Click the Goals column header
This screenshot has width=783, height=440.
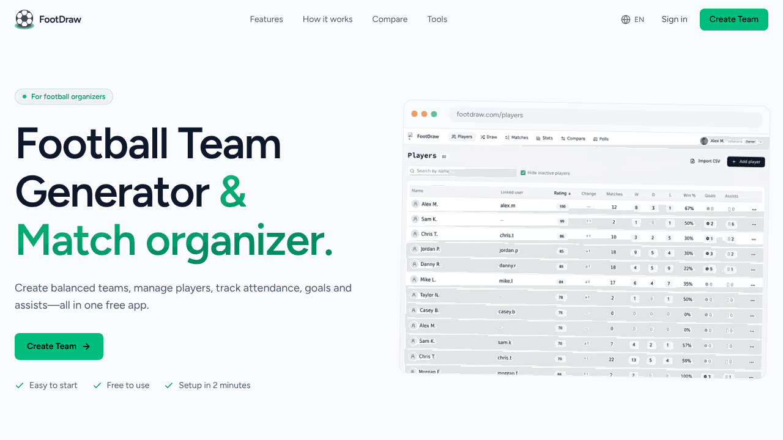pos(710,196)
